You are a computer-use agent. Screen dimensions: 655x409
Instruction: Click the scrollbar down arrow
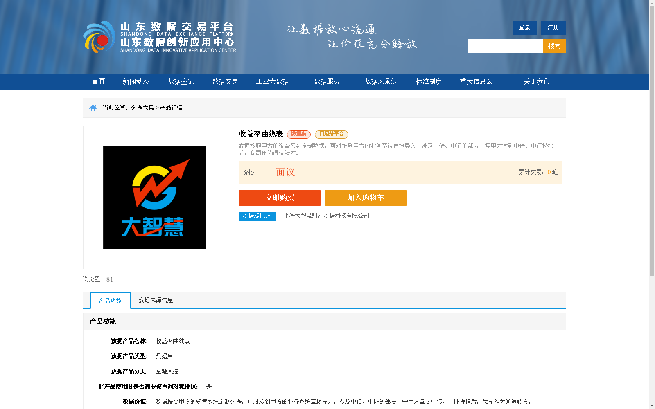pyautogui.click(x=652, y=406)
